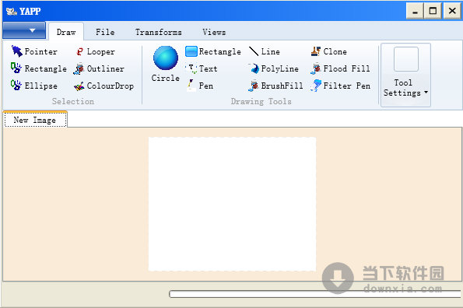
Task: Switch to the Views ribbon tab
Action: point(214,32)
